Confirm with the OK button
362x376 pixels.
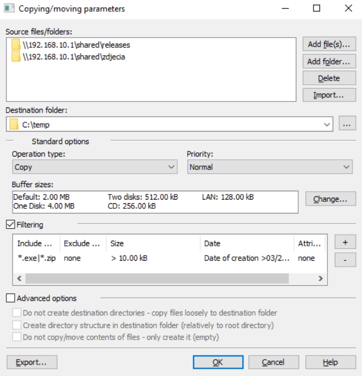pos(218,362)
